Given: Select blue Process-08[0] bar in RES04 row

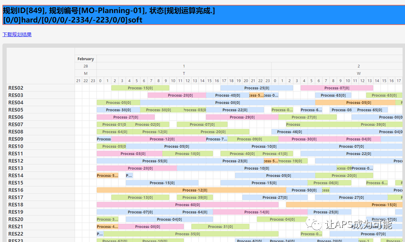Looking at the screenshot, I should pos(228,103).
